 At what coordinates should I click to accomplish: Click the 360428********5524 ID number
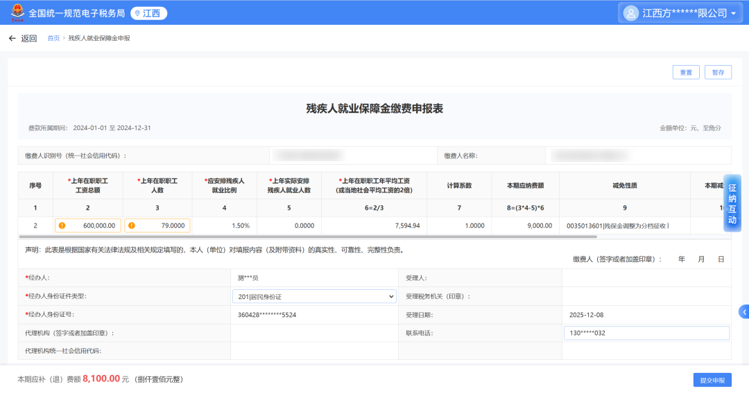point(267,315)
